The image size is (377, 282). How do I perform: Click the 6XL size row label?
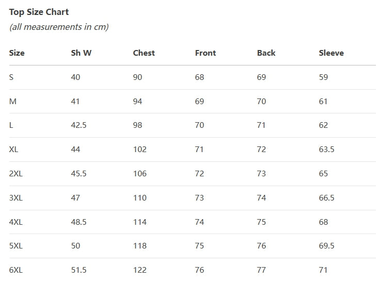pyautogui.click(x=16, y=270)
